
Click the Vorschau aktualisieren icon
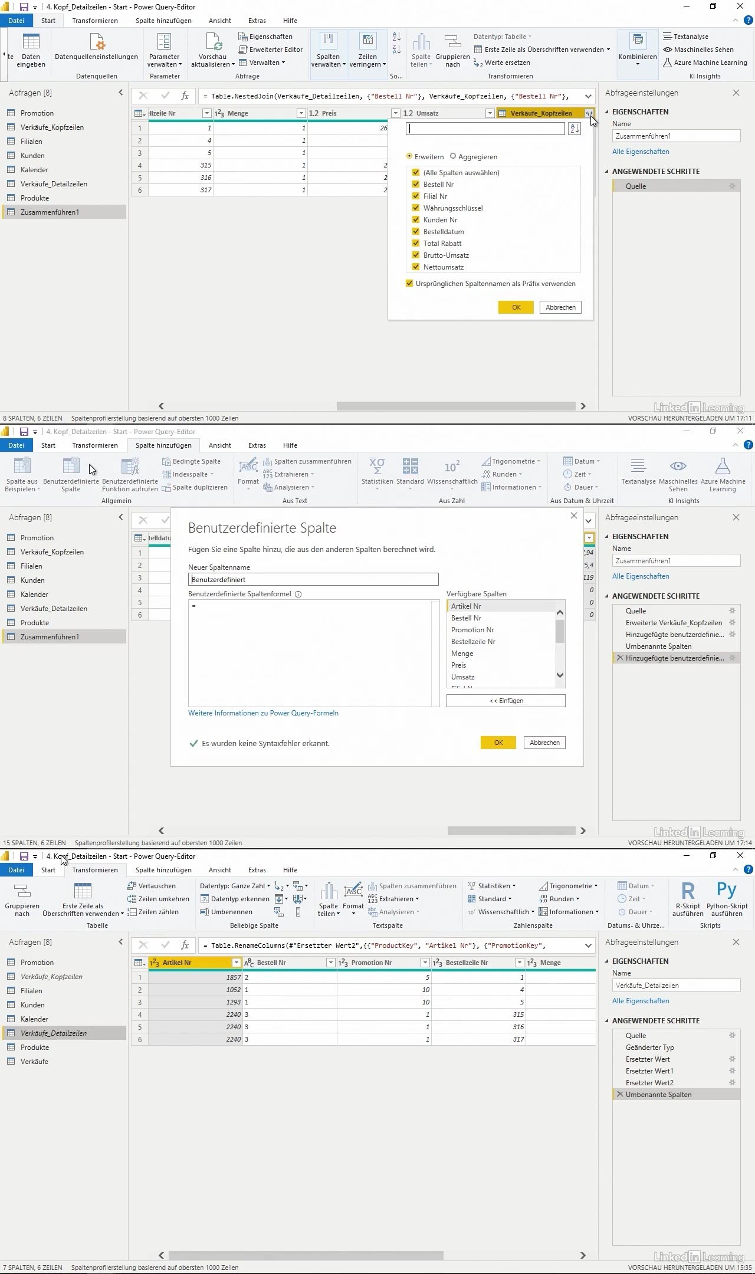pos(213,42)
